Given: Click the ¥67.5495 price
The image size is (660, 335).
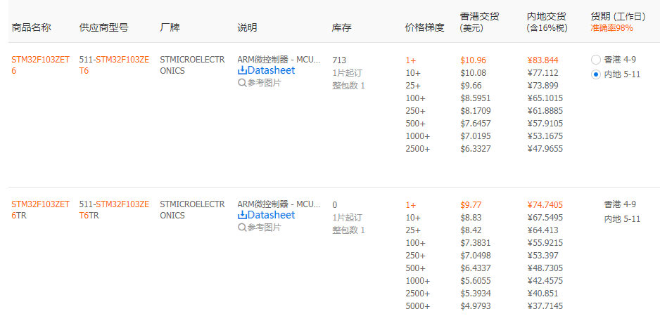Looking at the screenshot, I should click(x=545, y=217).
